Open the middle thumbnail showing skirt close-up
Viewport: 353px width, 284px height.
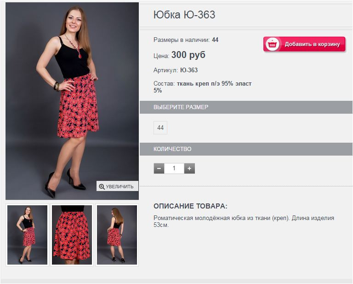pos(72,235)
